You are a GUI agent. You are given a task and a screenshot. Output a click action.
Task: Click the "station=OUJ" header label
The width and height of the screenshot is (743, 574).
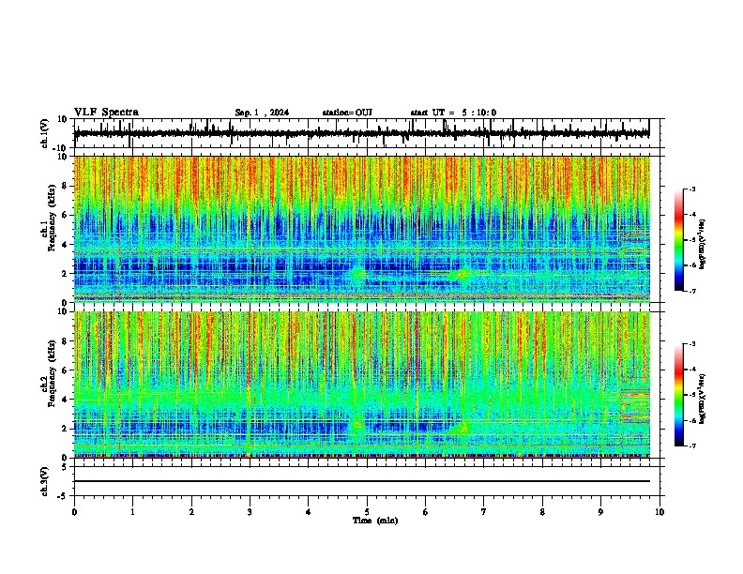[x=347, y=113]
